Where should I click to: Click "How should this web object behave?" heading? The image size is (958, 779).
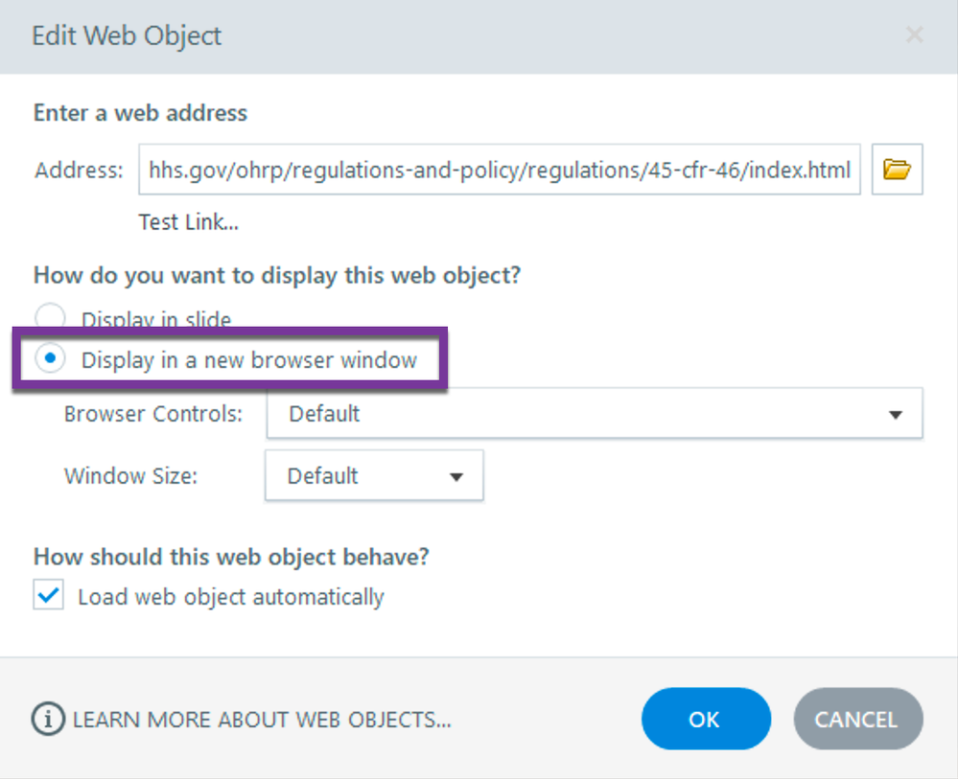click(x=231, y=556)
